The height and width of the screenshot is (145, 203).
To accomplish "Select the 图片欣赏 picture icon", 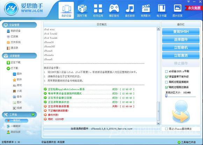I will (x=177, y=10).
